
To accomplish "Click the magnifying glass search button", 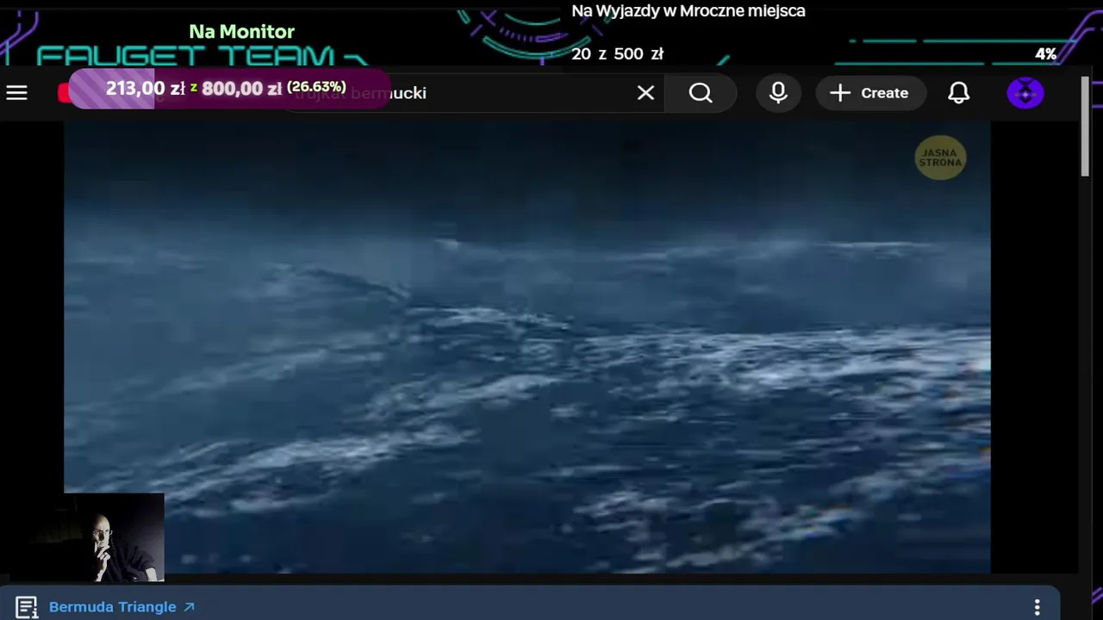I will (701, 93).
